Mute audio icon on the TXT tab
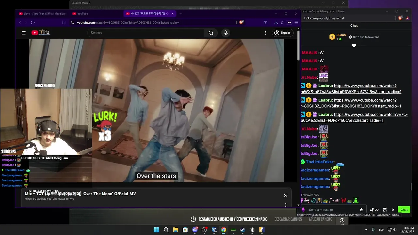This screenshot has width=418, height=235. (132, 14)
